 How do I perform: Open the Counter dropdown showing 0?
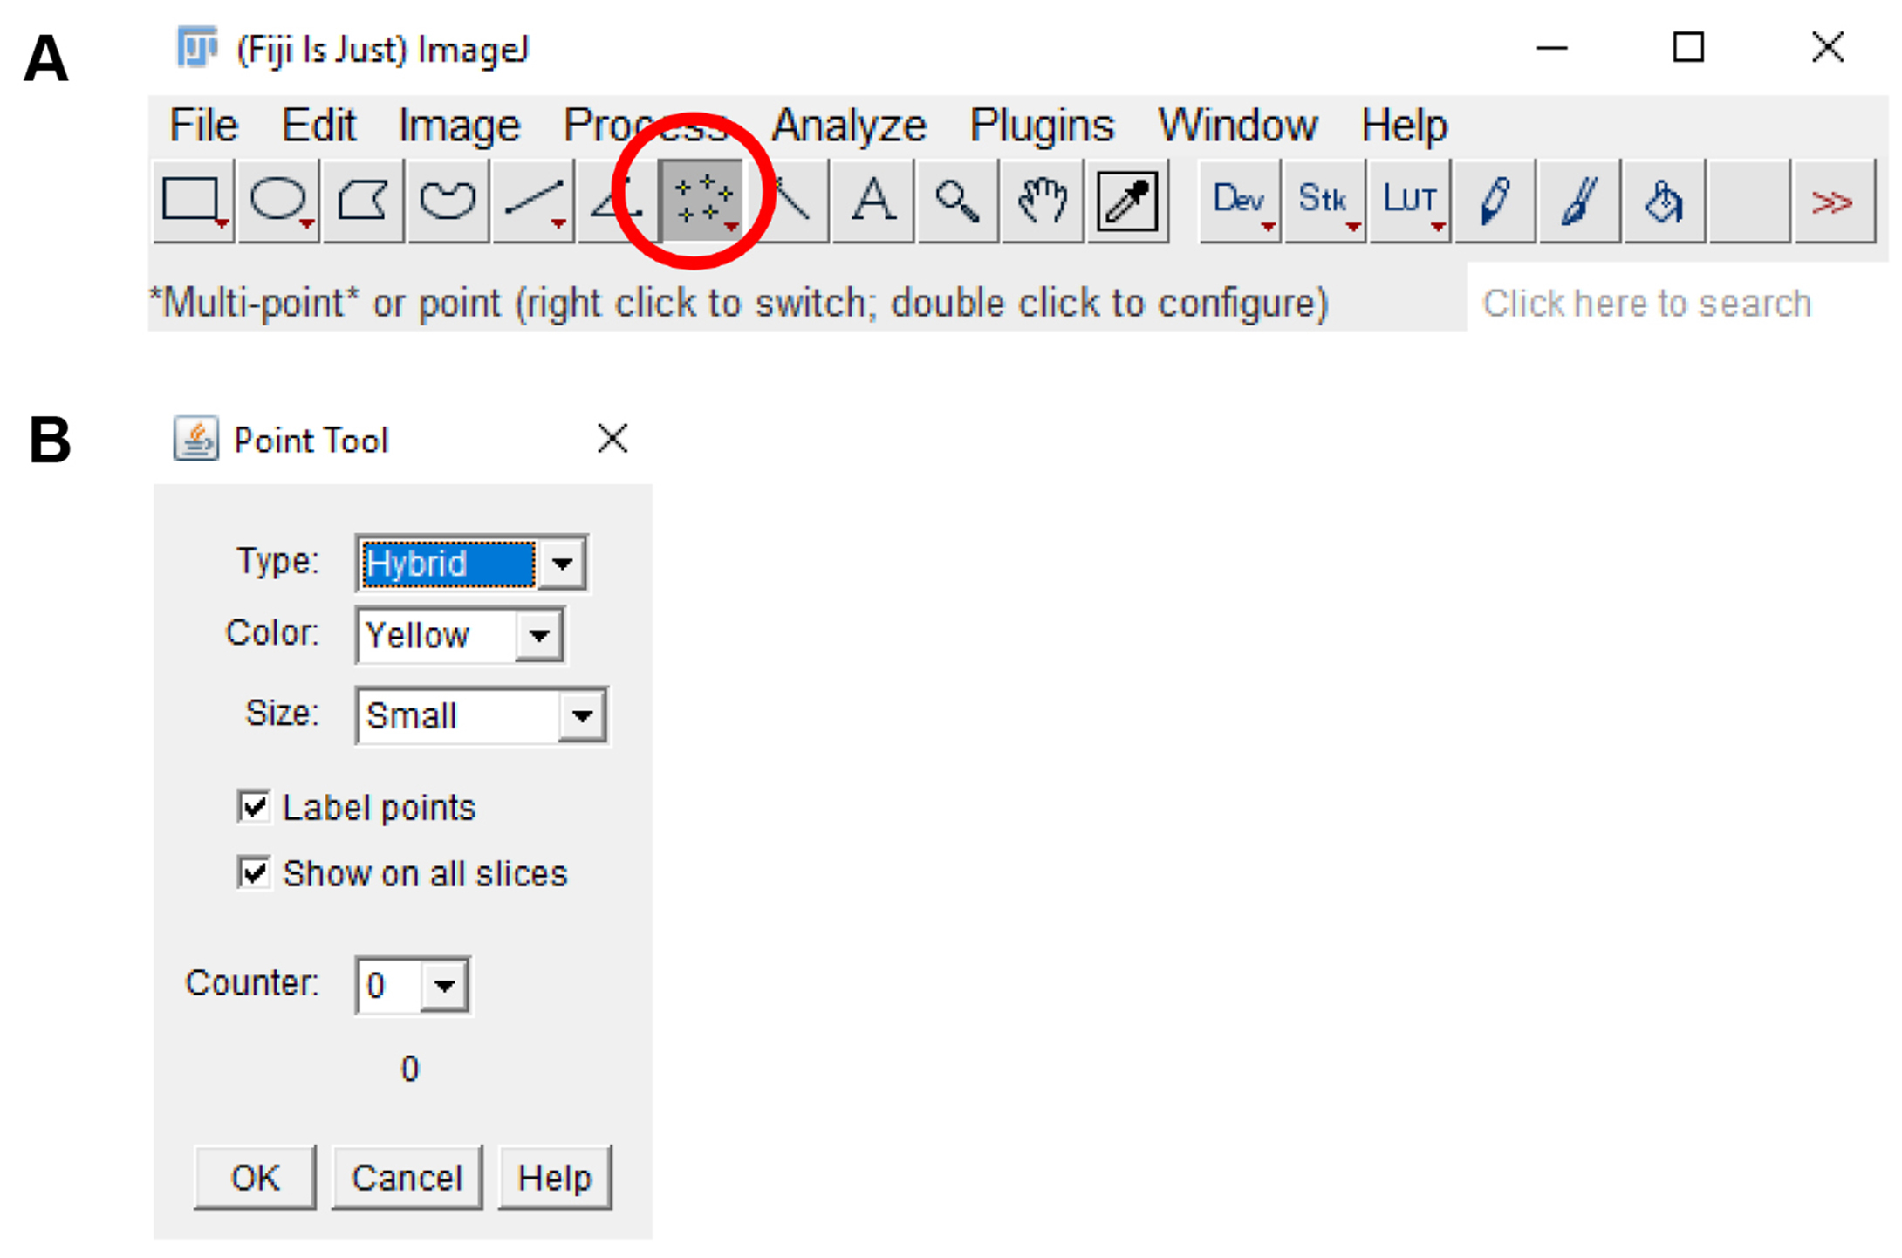tap(413, 986)
